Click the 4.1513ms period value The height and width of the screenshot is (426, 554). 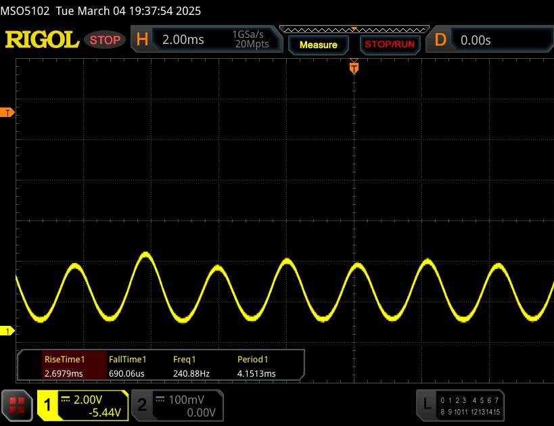click(256, 373)
